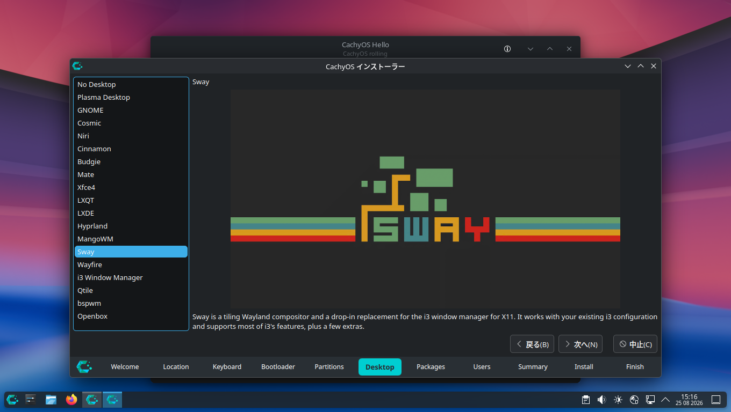
Task: Go to the Summary step
Action: pyautogui.click(x=533, y=367)
